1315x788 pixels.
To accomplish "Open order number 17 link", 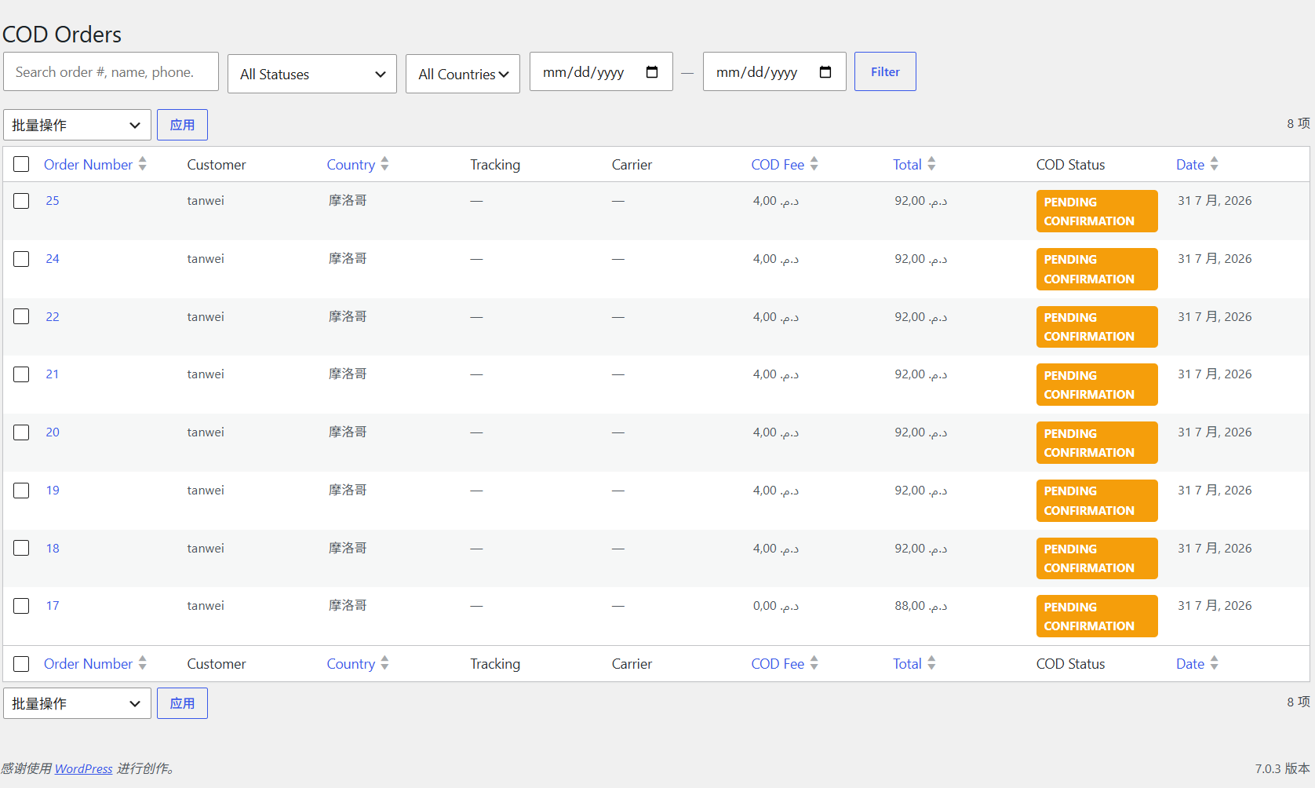I will 53,606.
